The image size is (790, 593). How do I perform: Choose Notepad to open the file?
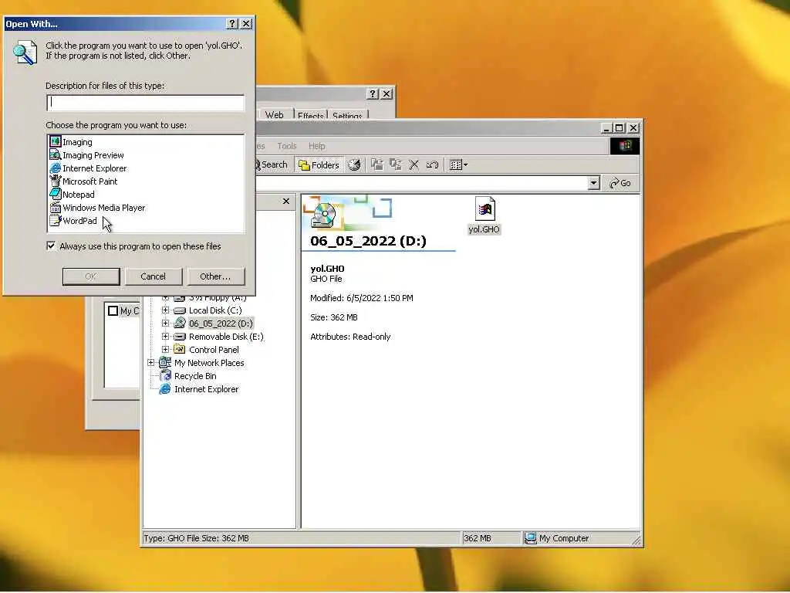click(x=72, y=195)
